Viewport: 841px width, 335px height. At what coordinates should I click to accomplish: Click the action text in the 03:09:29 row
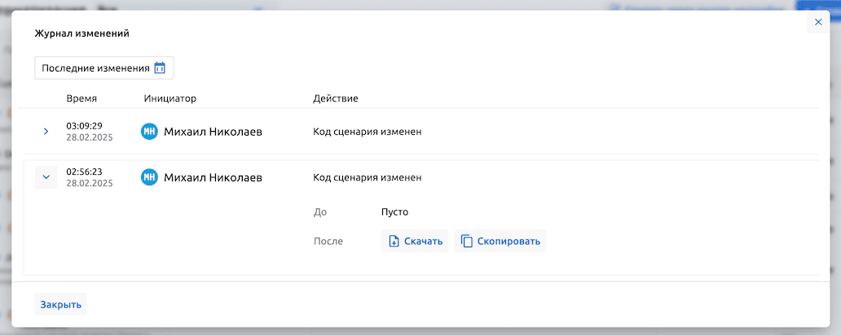pos(367,132)
